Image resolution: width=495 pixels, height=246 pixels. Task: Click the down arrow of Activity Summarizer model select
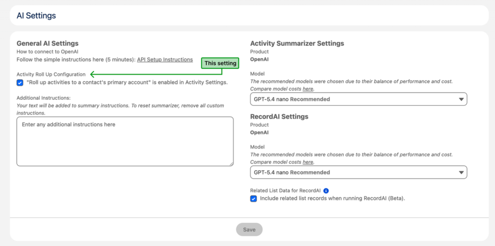tap(461, 99)
